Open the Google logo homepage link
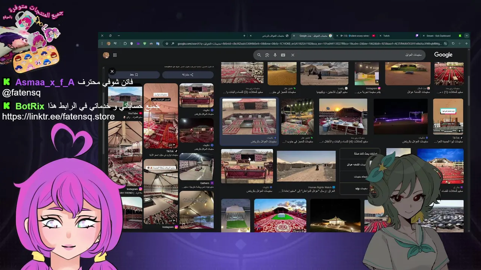This screenshot has width=481, height=270. coord(443,55)
